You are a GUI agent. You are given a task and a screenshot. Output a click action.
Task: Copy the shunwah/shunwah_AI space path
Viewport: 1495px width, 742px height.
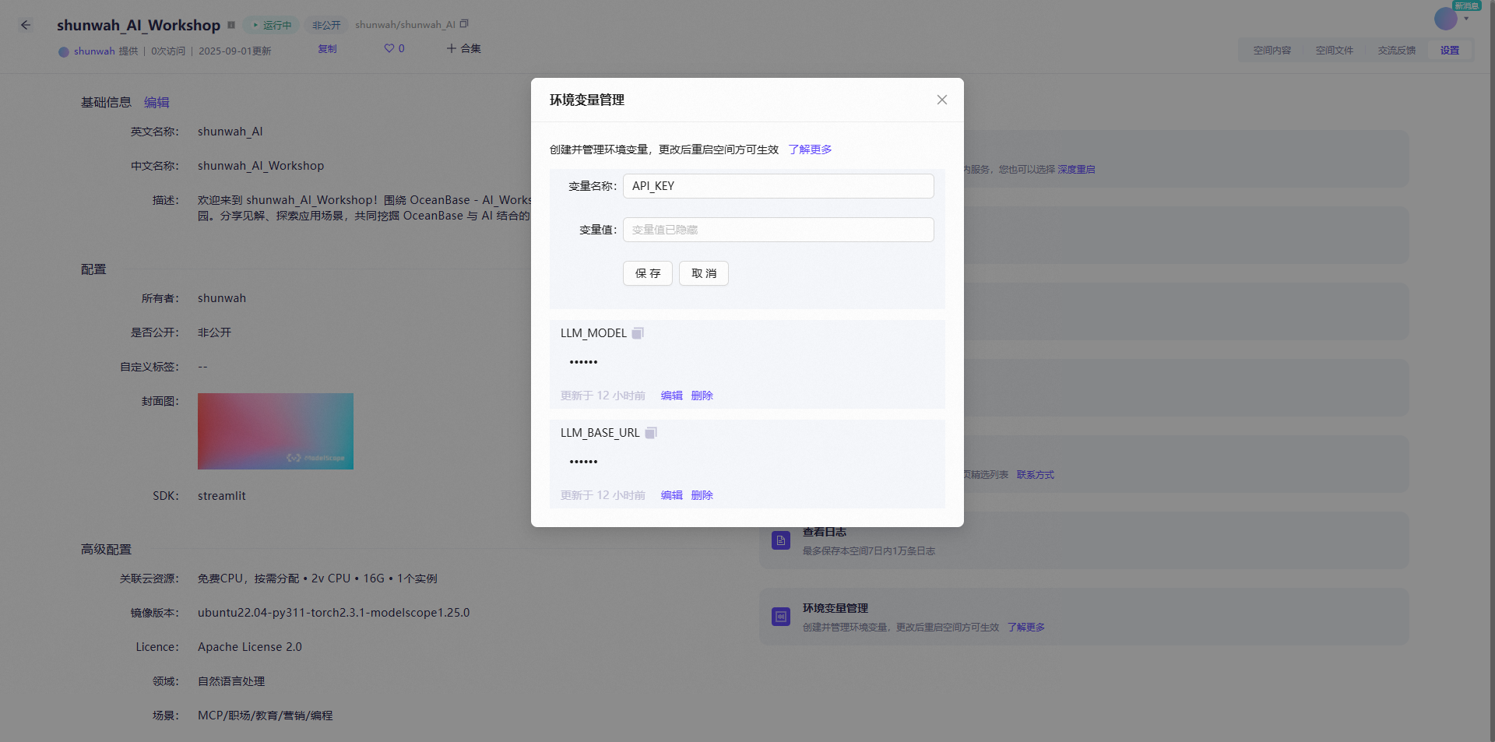pyautogui.click(x=464, y=23)
